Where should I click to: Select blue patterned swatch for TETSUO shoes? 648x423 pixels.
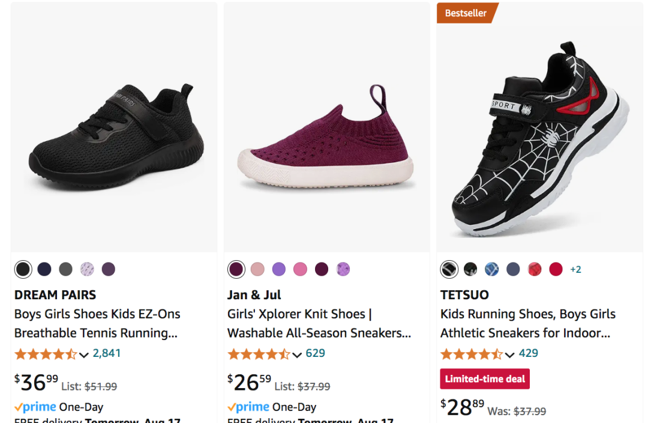492,269
